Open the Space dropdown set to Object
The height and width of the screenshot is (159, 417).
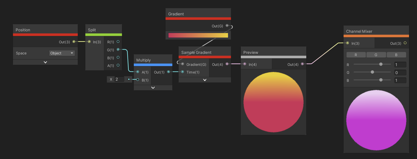(x=62, y=53)
